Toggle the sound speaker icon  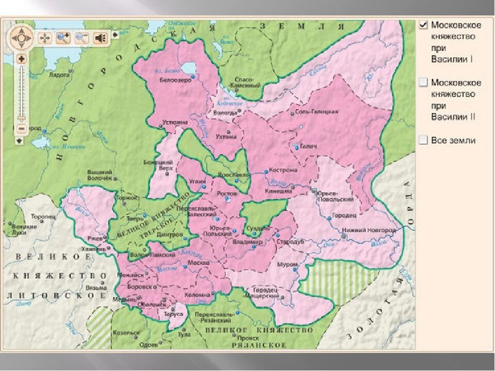pos(100,38)
